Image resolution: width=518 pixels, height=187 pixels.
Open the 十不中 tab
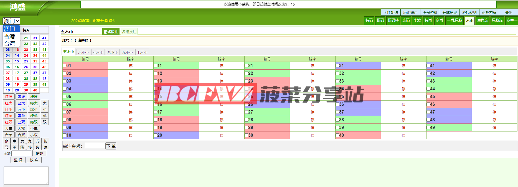coord(142,52)
